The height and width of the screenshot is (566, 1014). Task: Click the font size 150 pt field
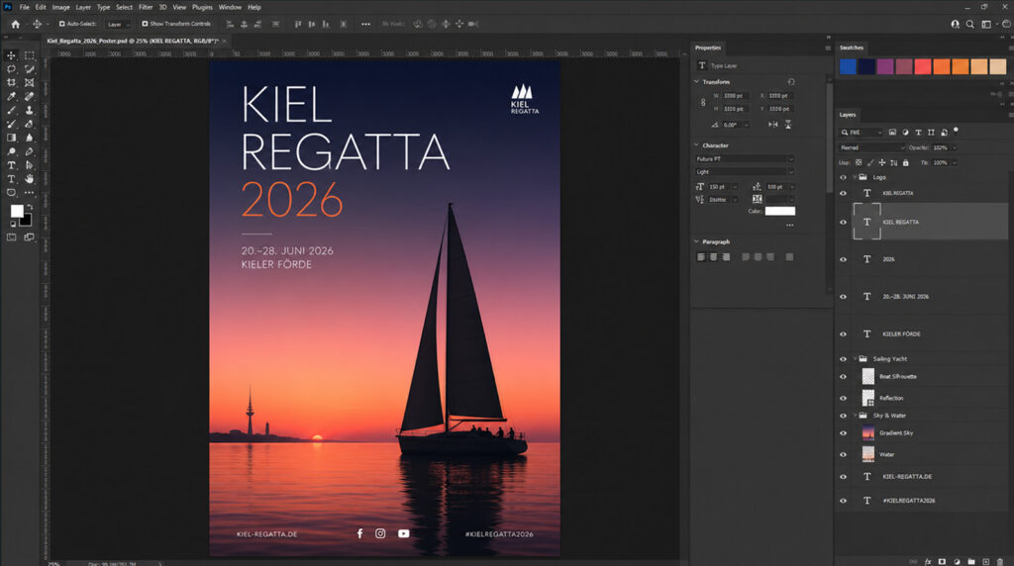click(x=720, y=187)
